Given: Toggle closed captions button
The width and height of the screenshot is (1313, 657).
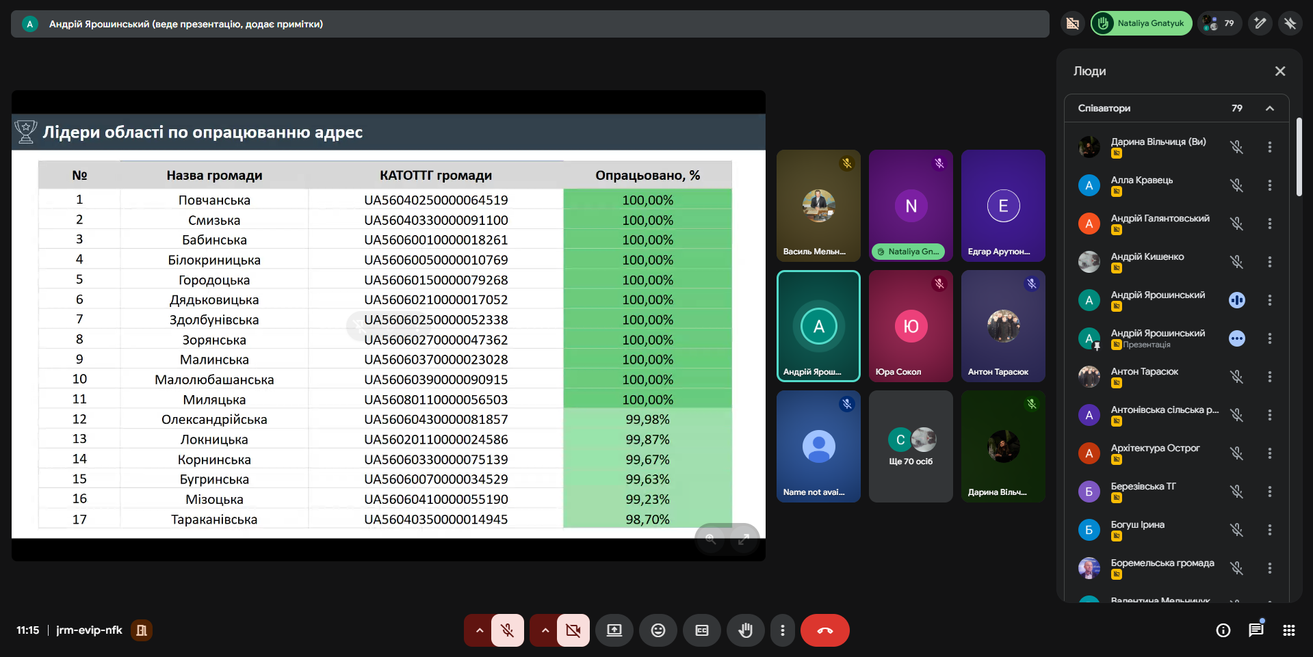Looking at the screenshot, I should click(x=701, y=630).
